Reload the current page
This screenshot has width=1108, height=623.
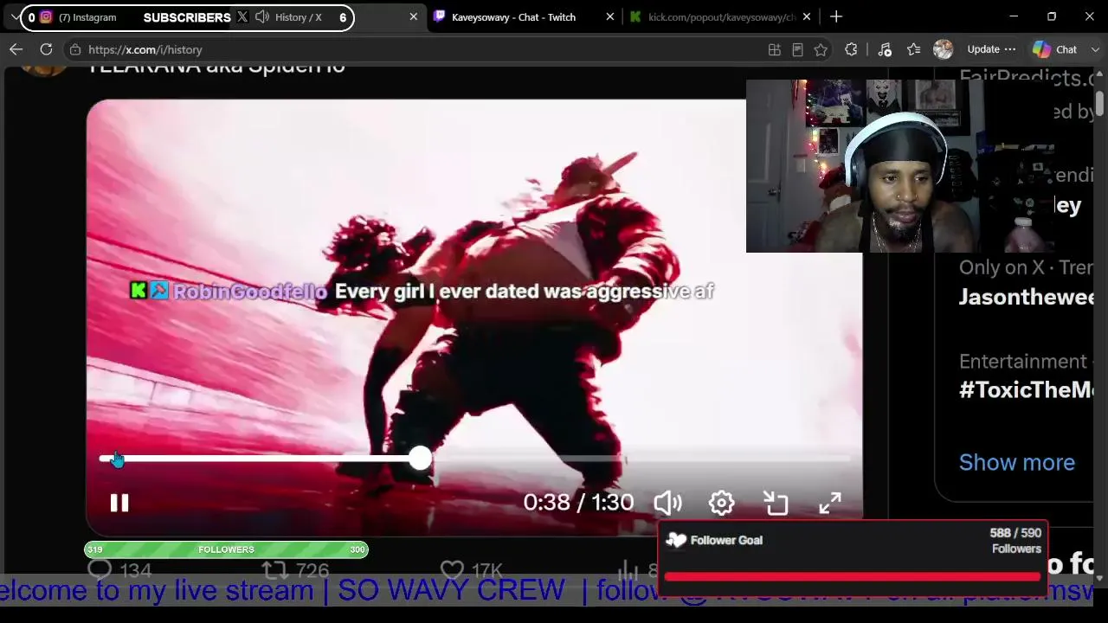point(46,49)
